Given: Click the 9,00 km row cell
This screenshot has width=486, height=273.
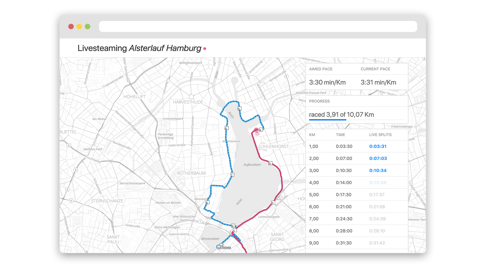Looking at the screenshot, I should click(314, 243).
